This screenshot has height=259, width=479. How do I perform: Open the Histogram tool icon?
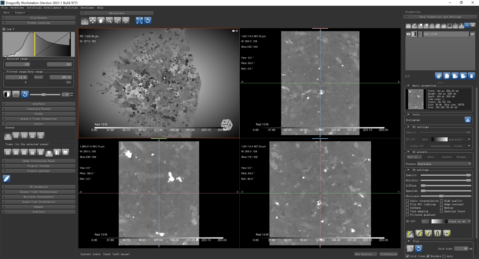click(468, 120)
